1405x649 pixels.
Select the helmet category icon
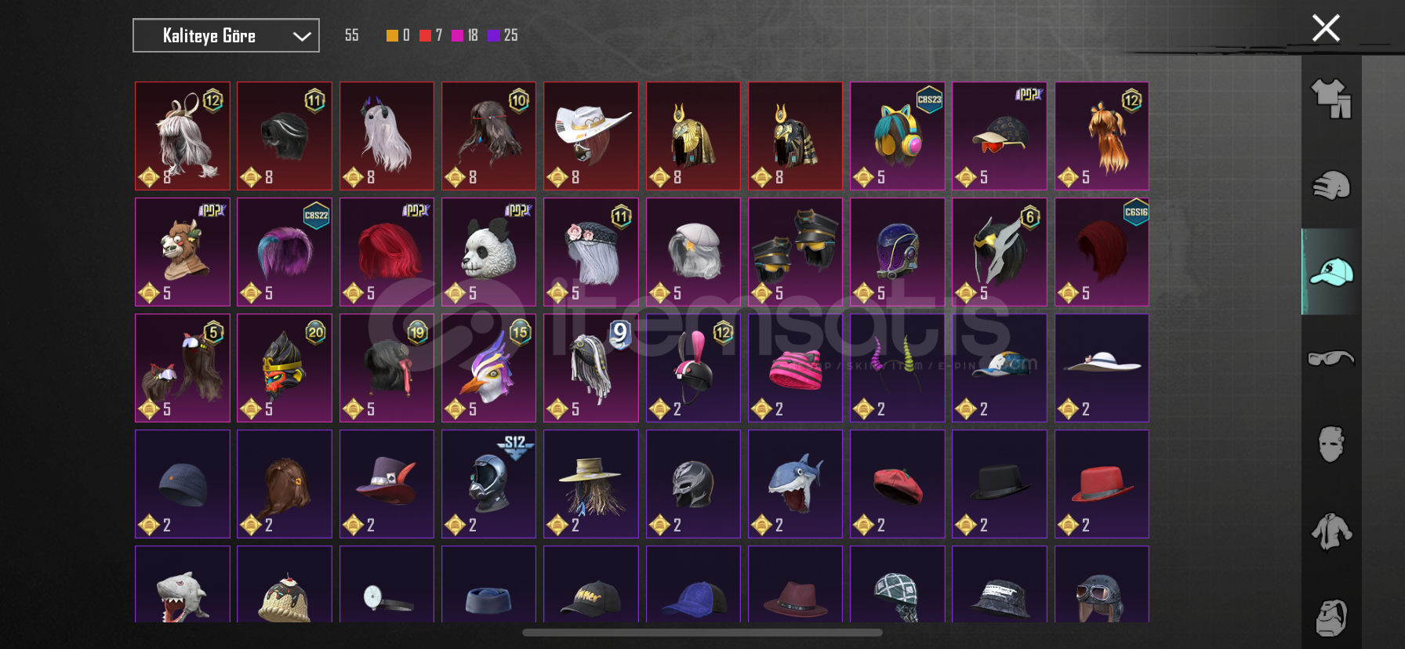coord(1331,186)
